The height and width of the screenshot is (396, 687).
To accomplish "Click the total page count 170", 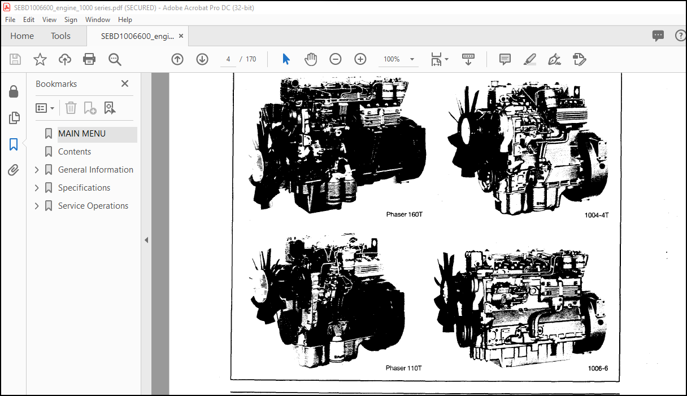I will pyautogui.click(x=251, y=59).
